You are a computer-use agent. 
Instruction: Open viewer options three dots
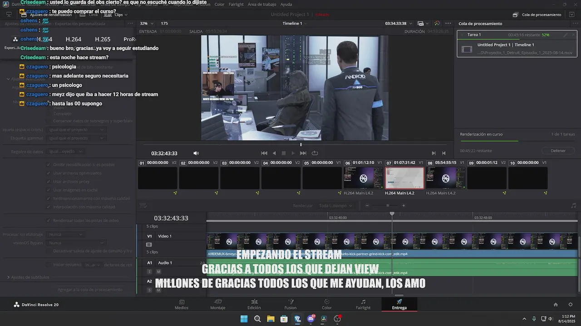click(448, 24)
